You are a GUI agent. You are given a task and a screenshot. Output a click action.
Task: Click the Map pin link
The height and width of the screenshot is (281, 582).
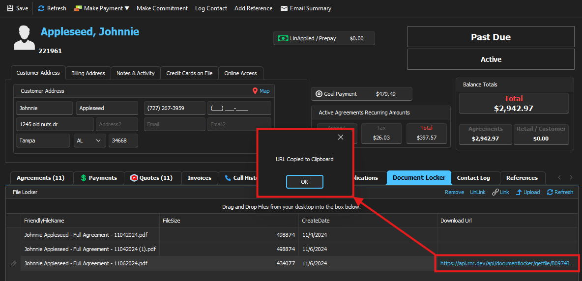pos(261,91)
